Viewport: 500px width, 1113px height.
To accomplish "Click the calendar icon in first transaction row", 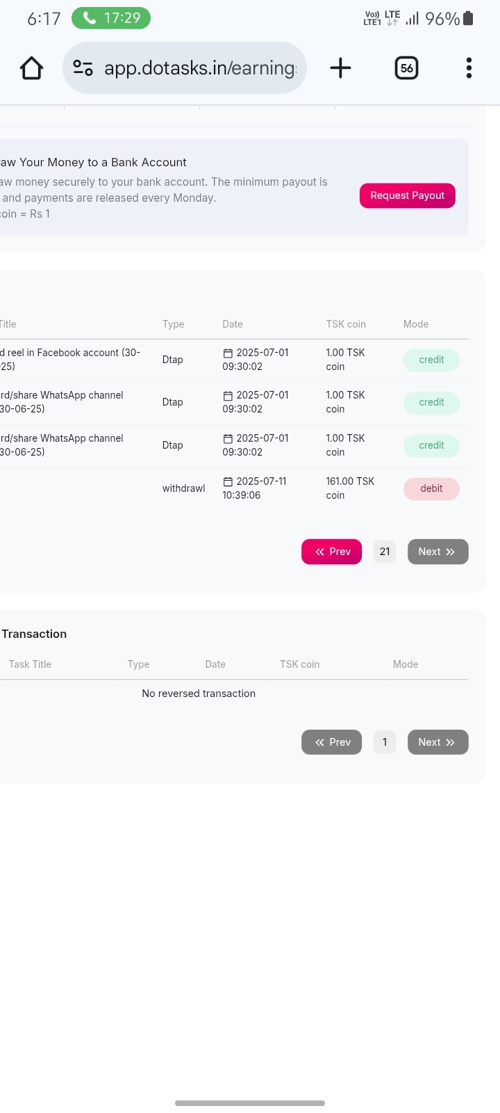I will pyautogui.click(x=228, y=353).
